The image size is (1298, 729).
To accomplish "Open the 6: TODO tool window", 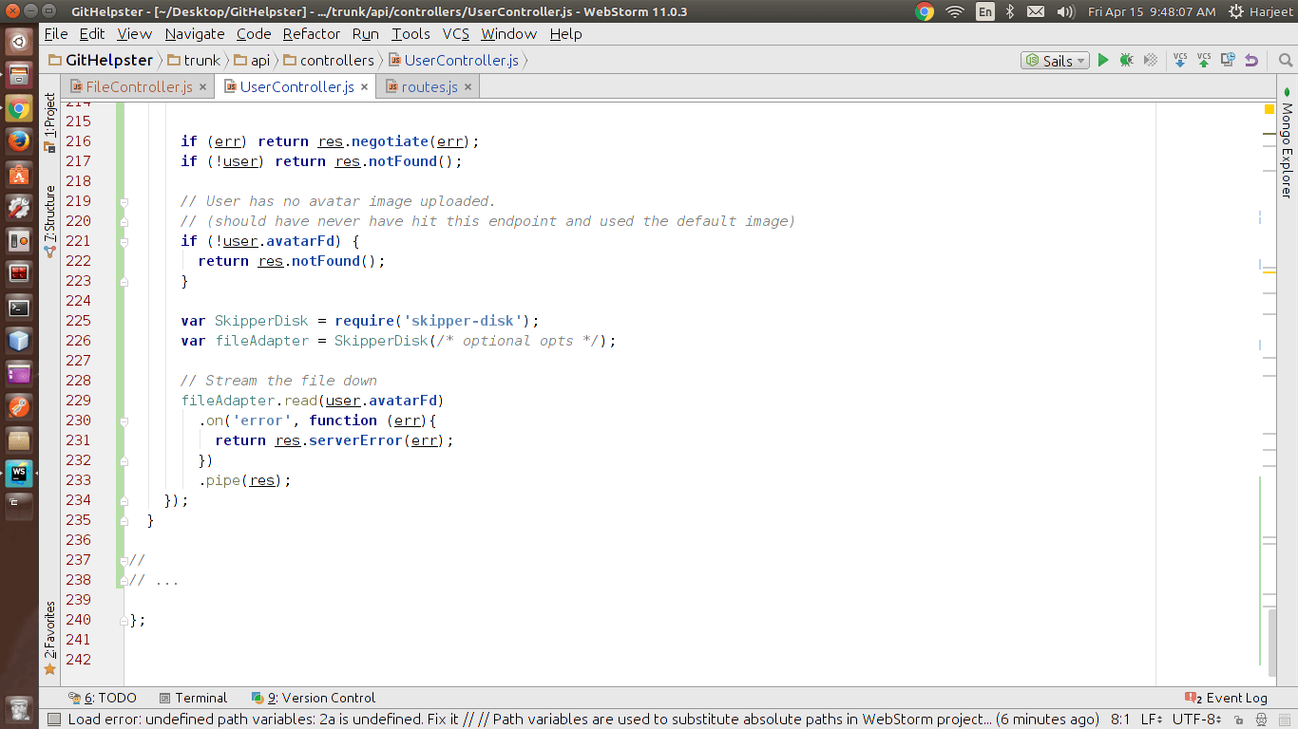I will coord(103,698).
